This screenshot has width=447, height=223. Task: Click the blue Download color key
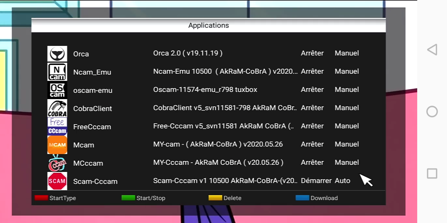click(x=302, y=198)
